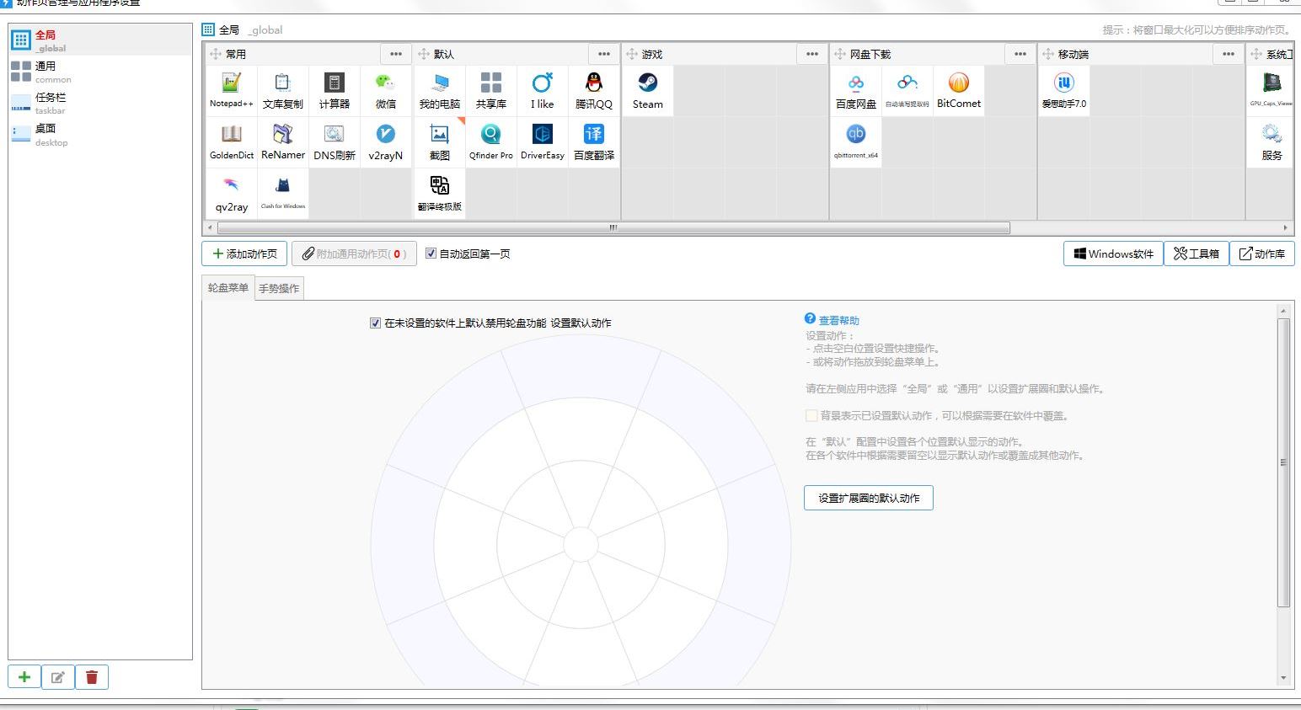Click the green plus add-application button
The width and height of the screenshot is (1301, 710).
coord(24,677)
